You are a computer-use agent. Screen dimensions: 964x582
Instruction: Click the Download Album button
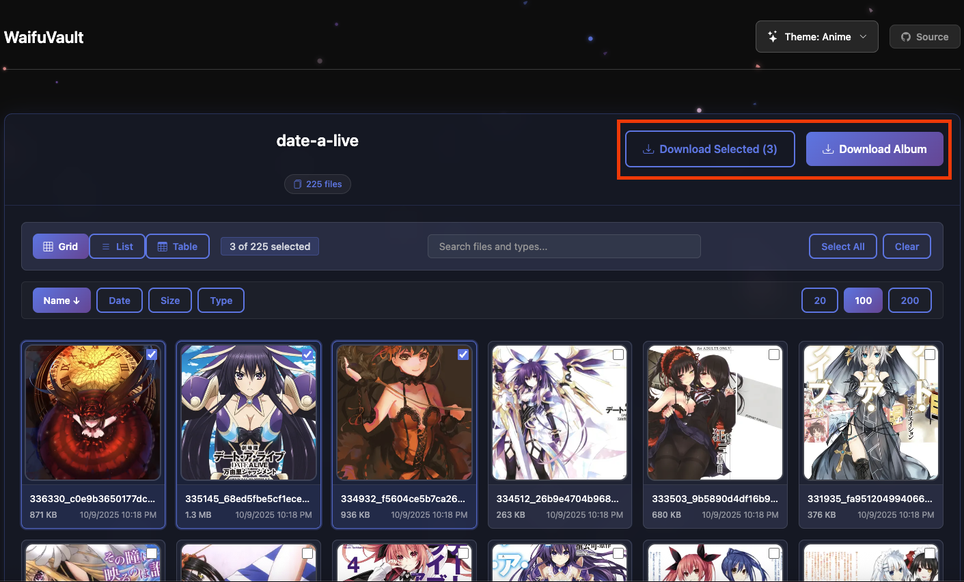pyautogui.click(x=875, y=149)
